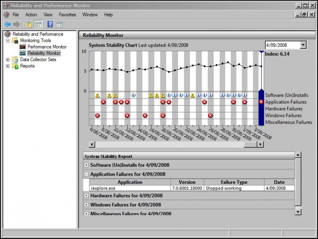Click the Windows failure icon for 7/08/2008
This screenshot has height=239, width=318.
98,115
